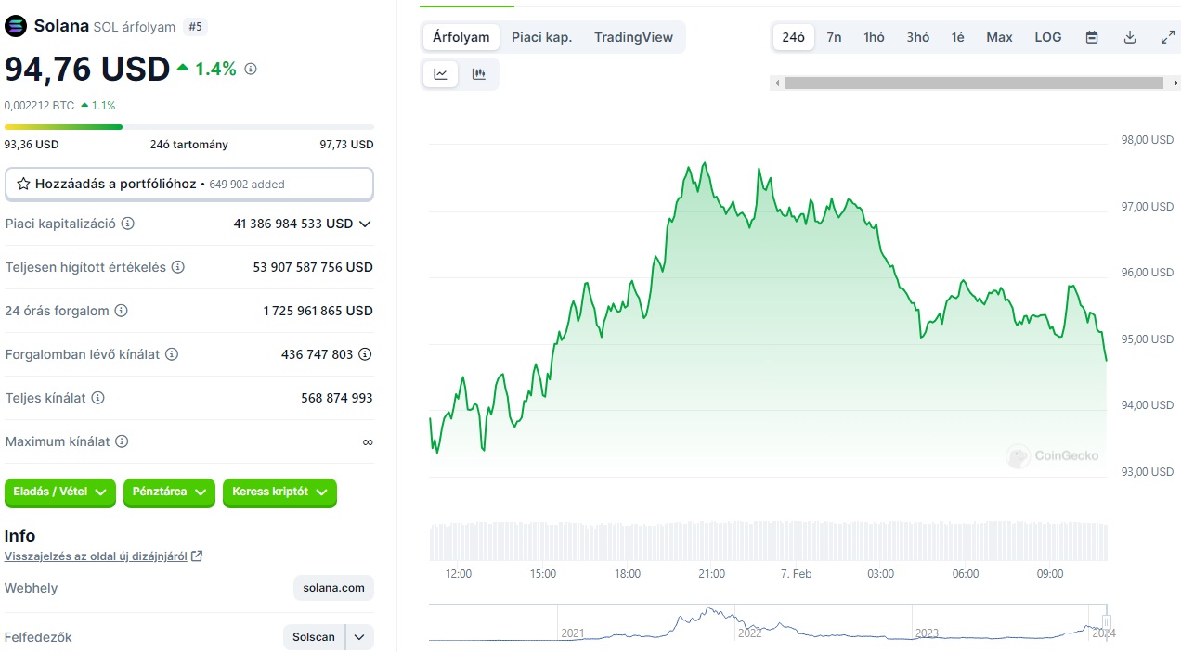Select the 7n time range
Screen dimensions: 1181x652
coord(834,37)
